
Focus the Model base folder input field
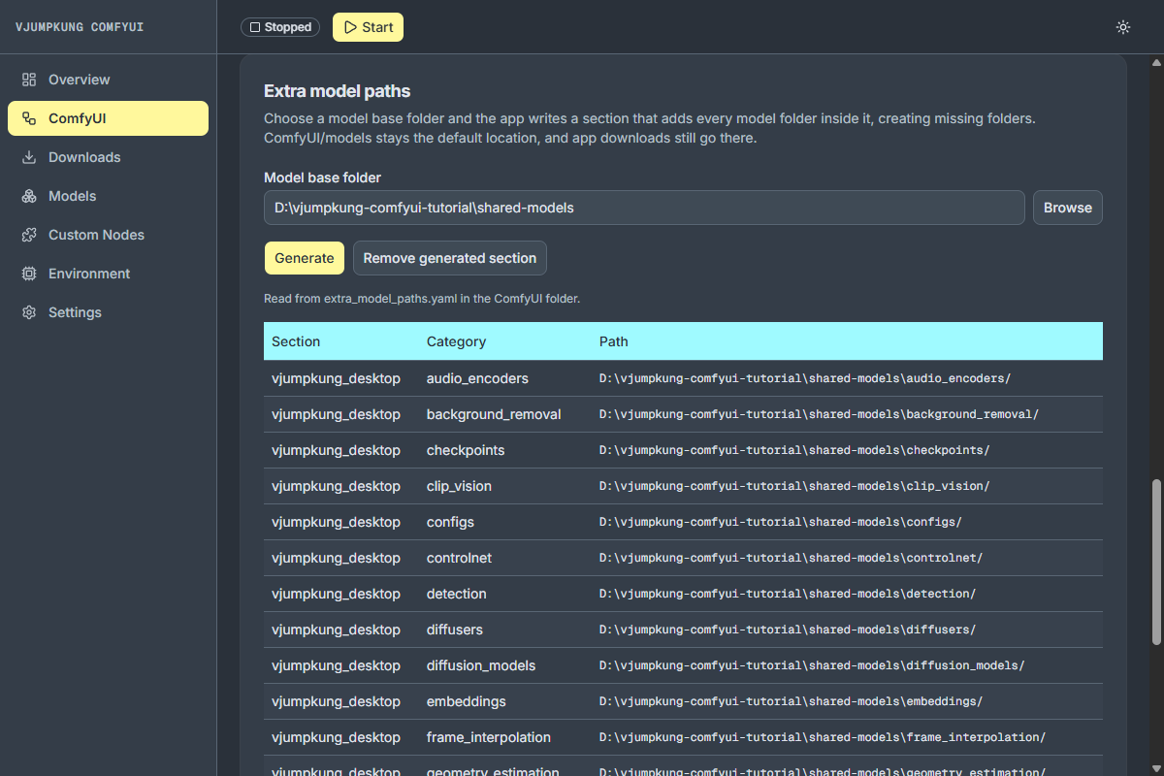tap(644, 208)
